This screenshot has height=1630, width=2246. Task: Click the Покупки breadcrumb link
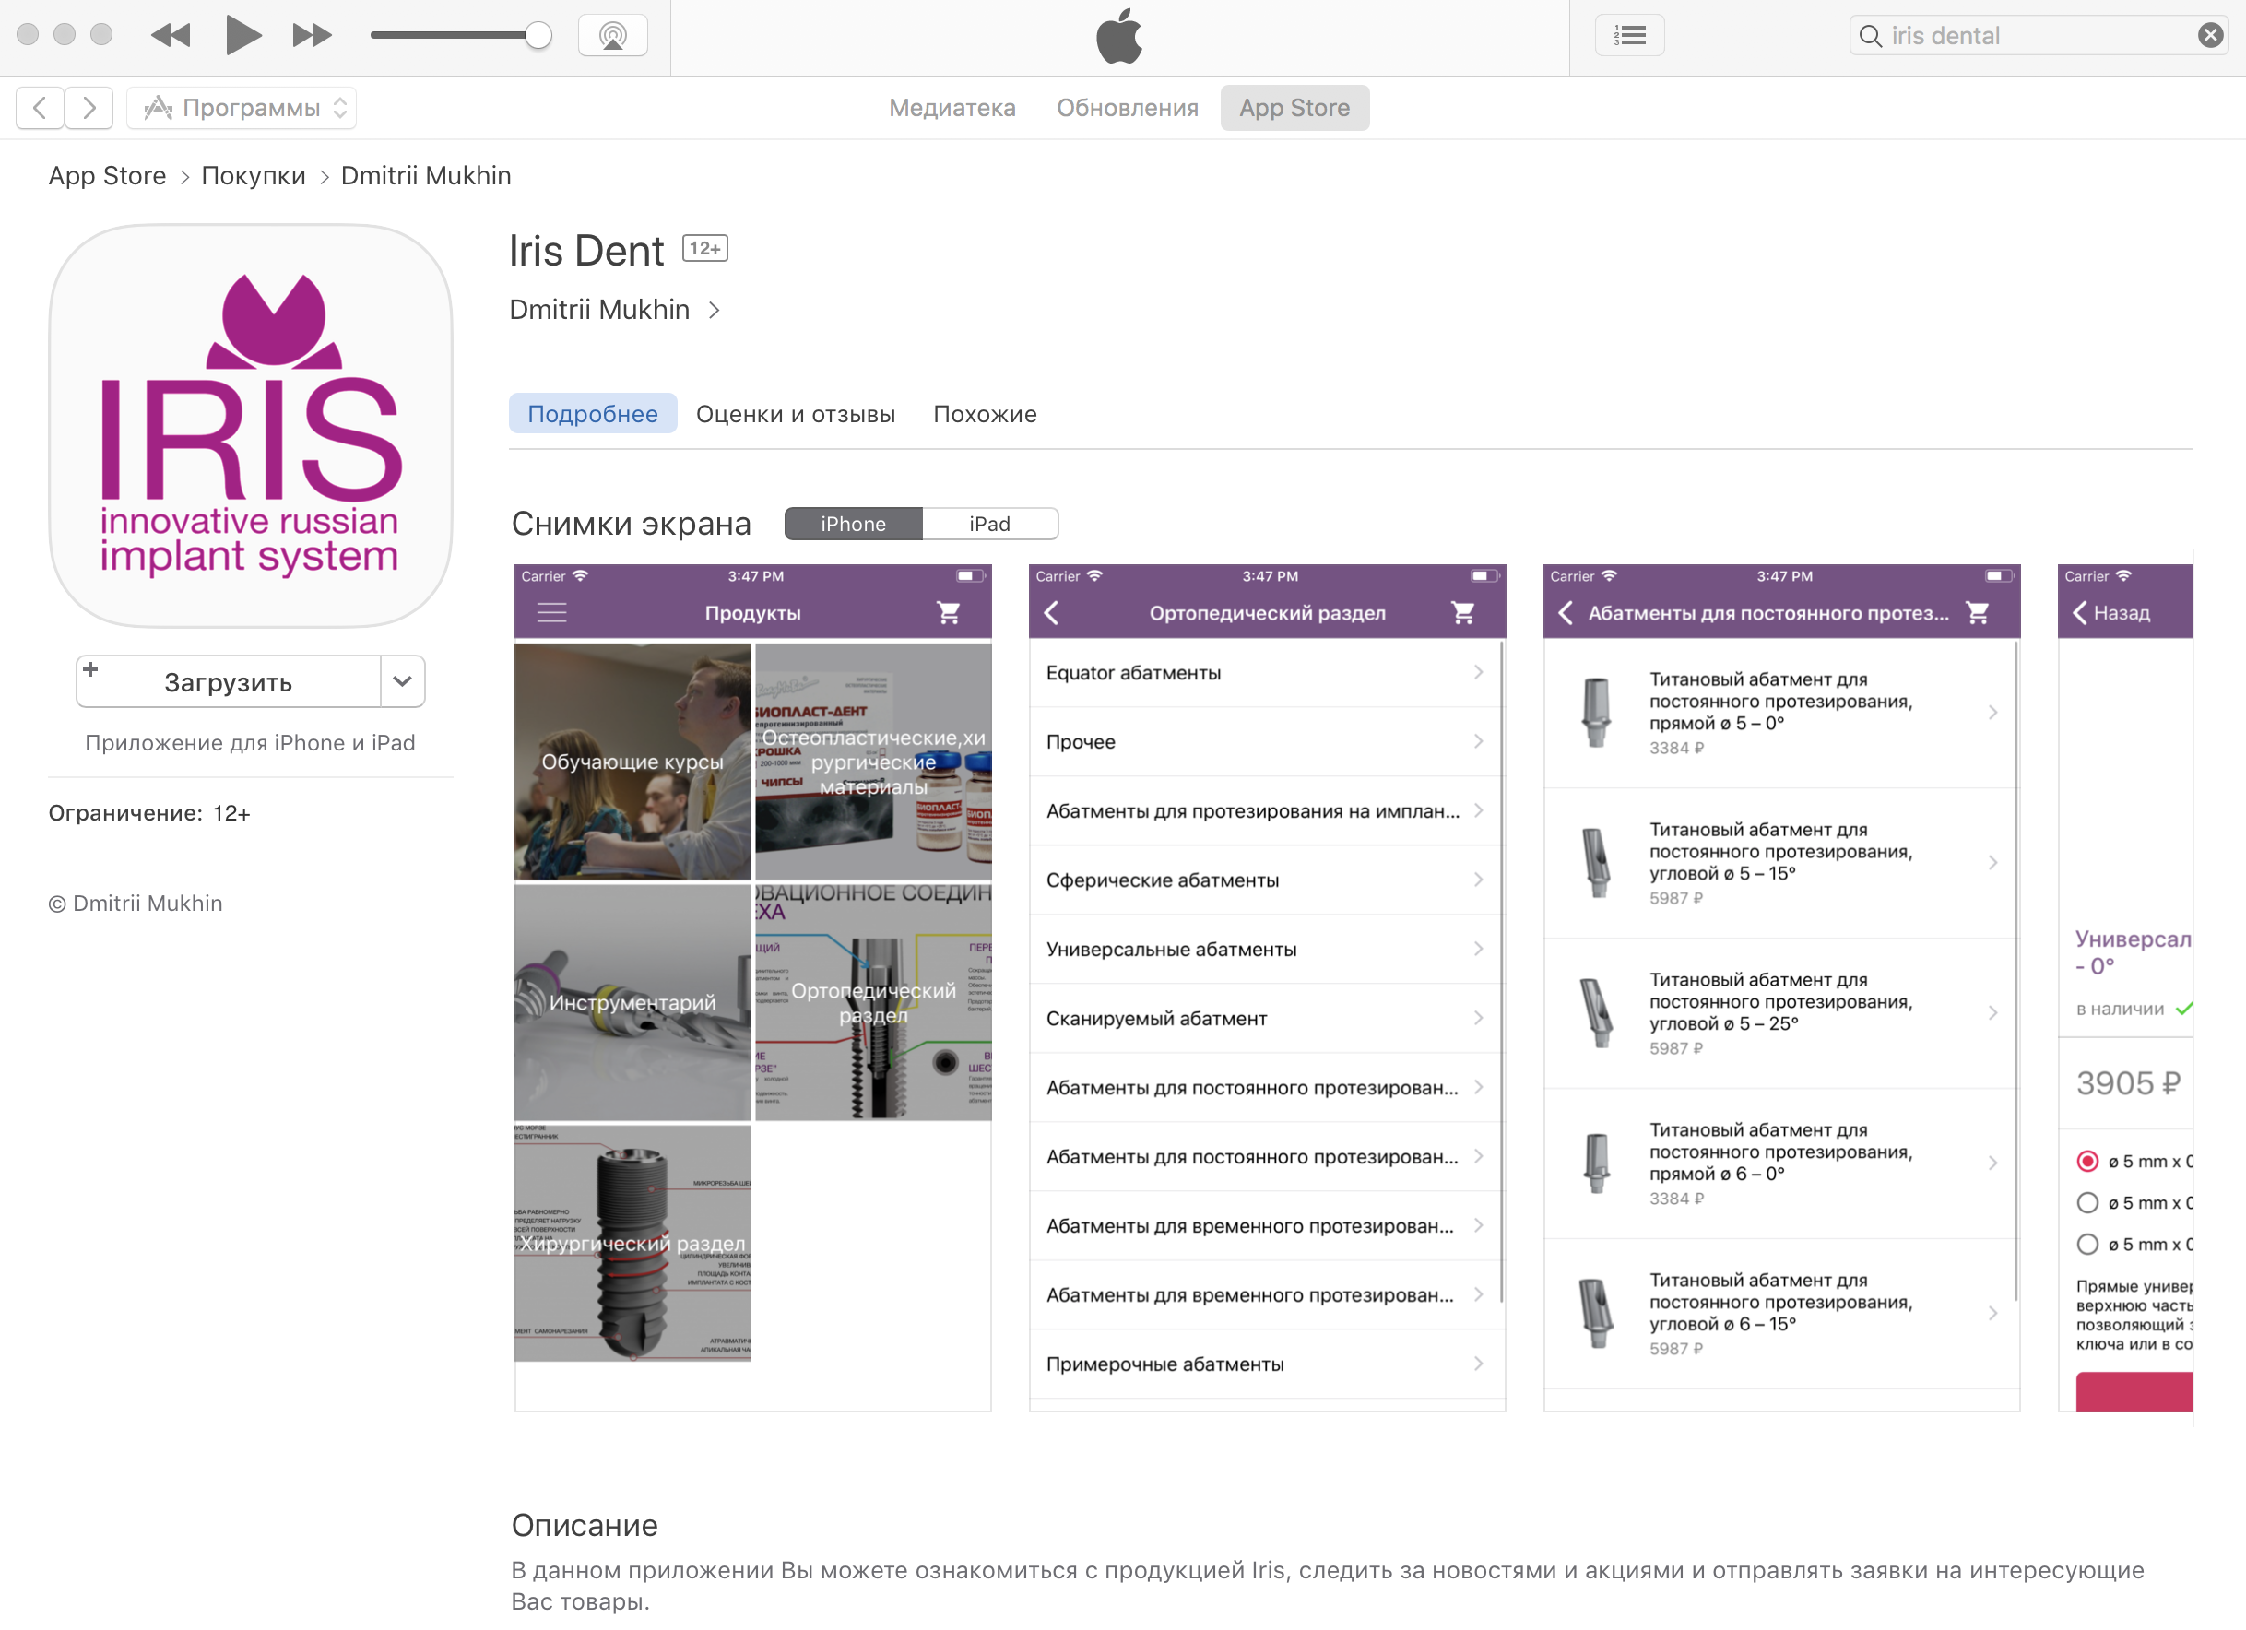(254, 175)
